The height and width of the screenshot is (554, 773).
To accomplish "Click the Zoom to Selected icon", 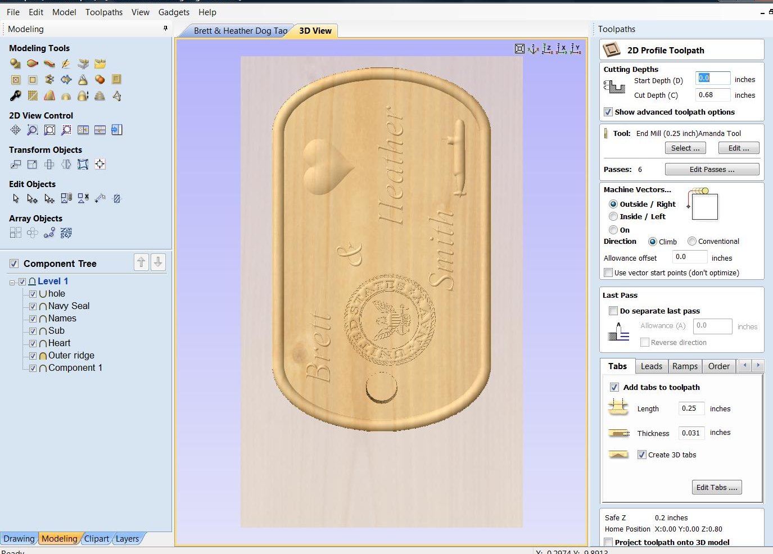I will [66, 130].
